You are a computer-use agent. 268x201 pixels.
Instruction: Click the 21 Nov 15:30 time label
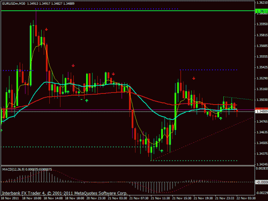pyautogui.click(x=182, y=198)
